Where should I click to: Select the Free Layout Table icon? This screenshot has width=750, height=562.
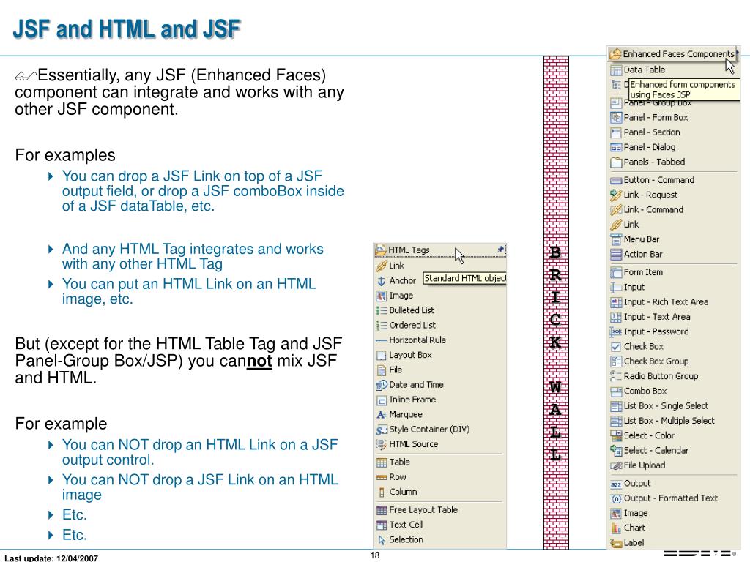(x=381, y=510)
